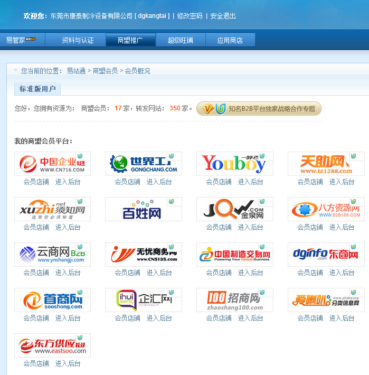Select the 天助网 tz1288 logo
The height and width of the screenshot is (375, 369).
click(x=326, y=164)
